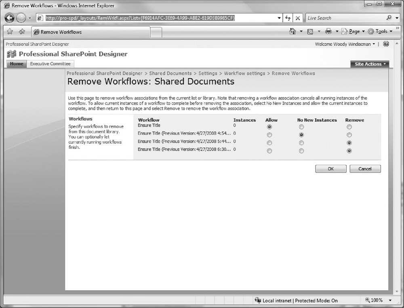This screenshot has height=308, width=404.
Task: Click the Settings breadcrumb link
Action: 208,73
